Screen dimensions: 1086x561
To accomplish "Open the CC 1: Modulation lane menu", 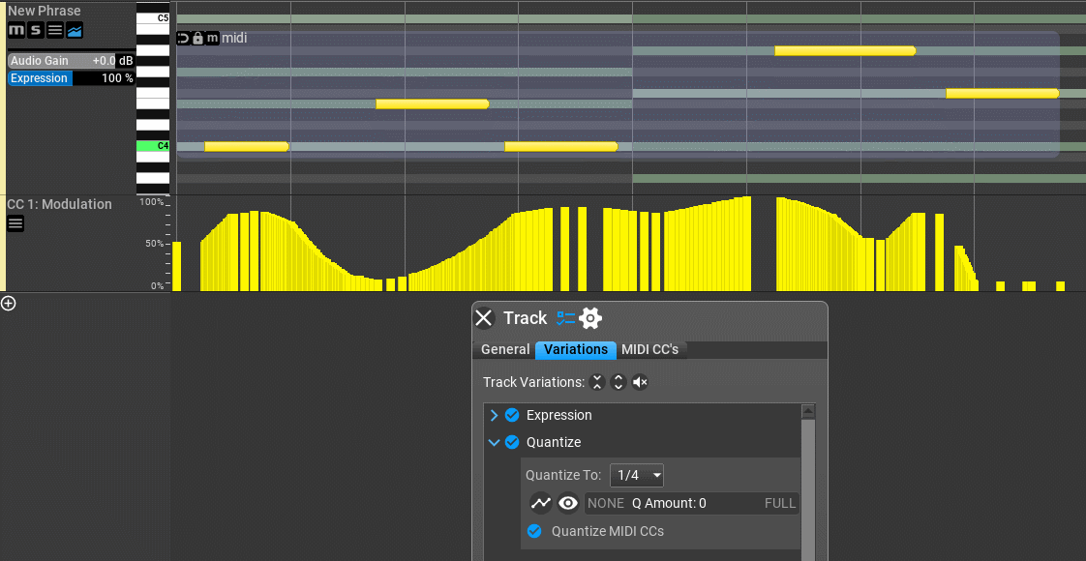I will [15, 223].
